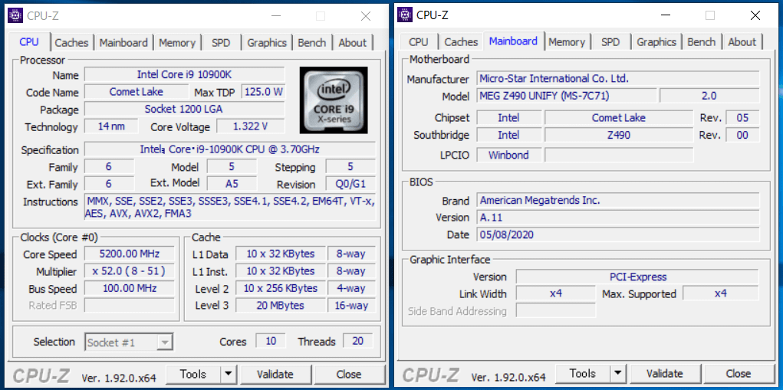Image resolution: width=783 pixels, height=390 pixels.
Task: Click Tools button in right window
Action: point(583,373)
